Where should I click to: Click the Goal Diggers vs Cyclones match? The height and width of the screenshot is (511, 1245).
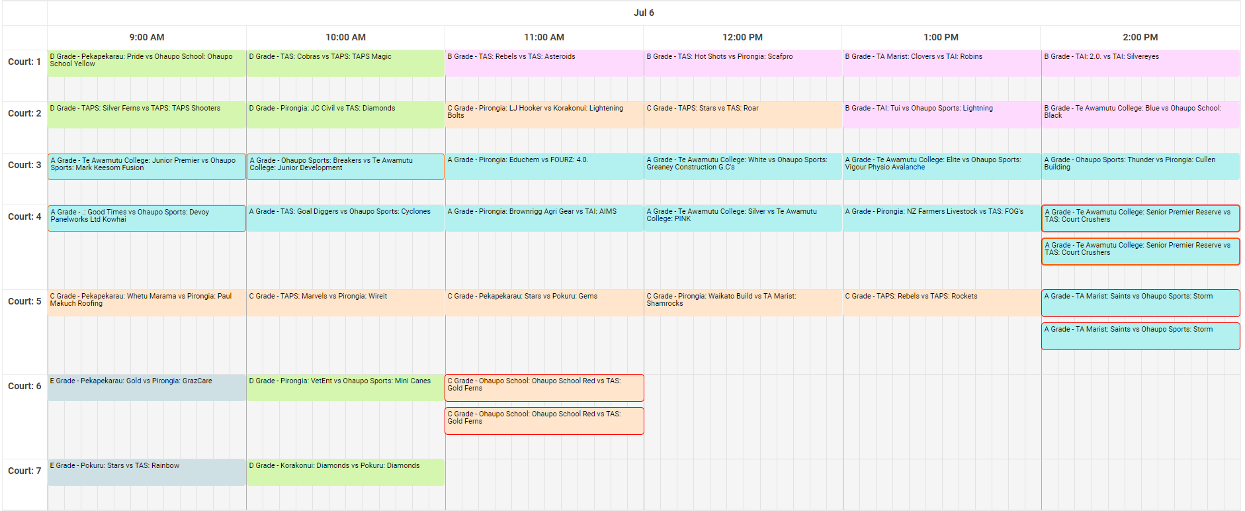click(345, 218)
